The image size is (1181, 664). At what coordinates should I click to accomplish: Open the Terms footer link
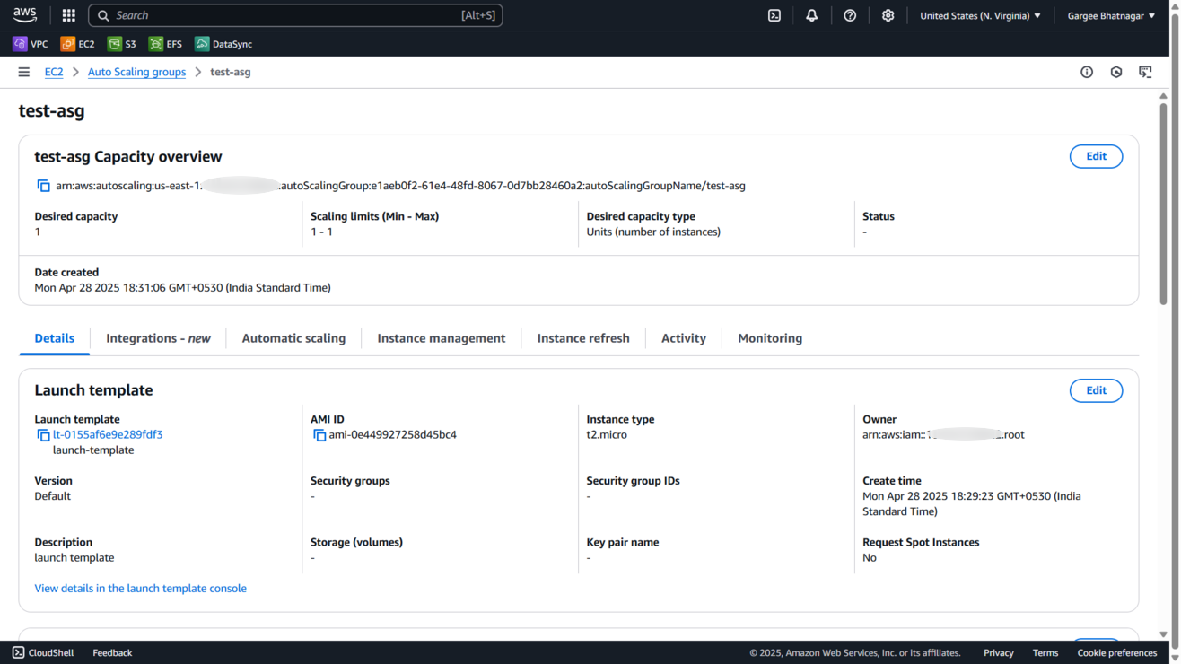(1045, 652)
